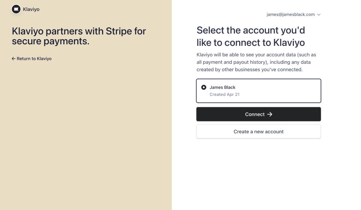This screenshot has height=210, width=361.
Task: Click the Klaviyo brand name text
Action: [31, 9]
